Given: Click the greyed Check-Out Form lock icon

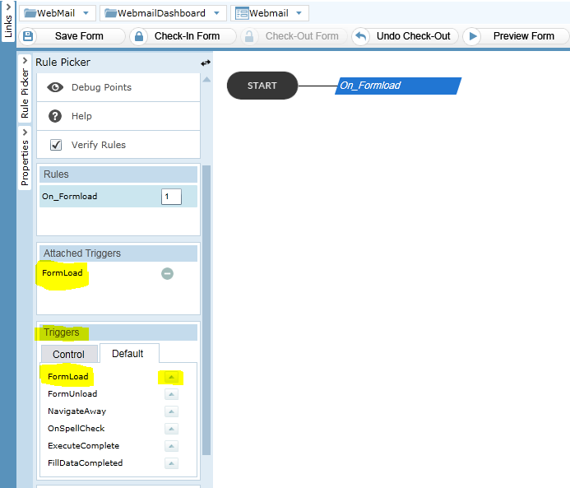Looking at the screenshot, I should pos(249,36).
